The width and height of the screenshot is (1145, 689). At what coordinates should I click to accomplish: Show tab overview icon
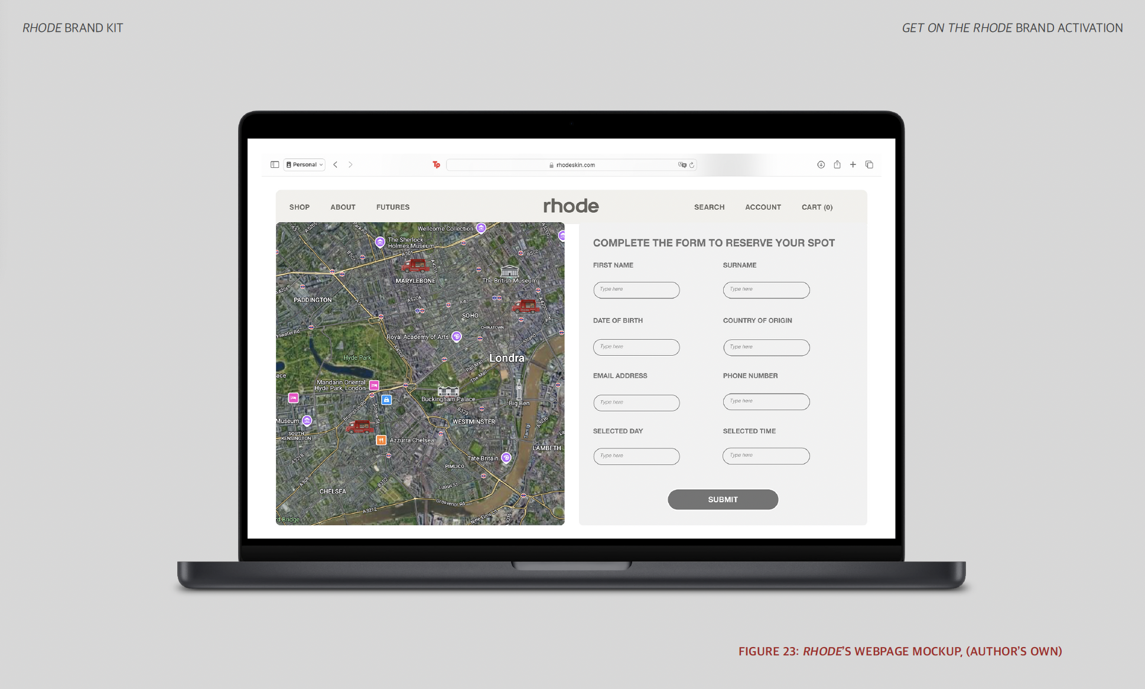point(869,165)
